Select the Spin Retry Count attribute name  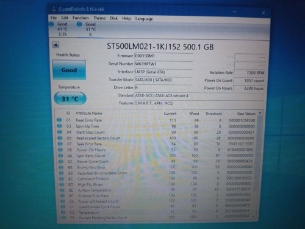(x=91, y=156)
